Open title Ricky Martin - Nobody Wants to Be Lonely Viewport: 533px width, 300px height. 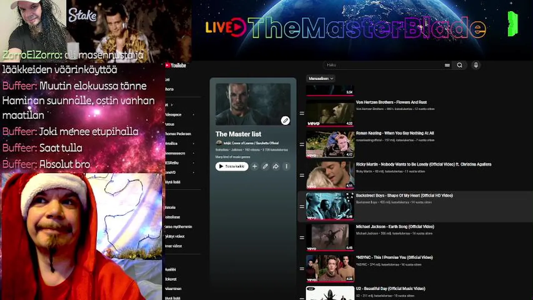tap(424, 164)
